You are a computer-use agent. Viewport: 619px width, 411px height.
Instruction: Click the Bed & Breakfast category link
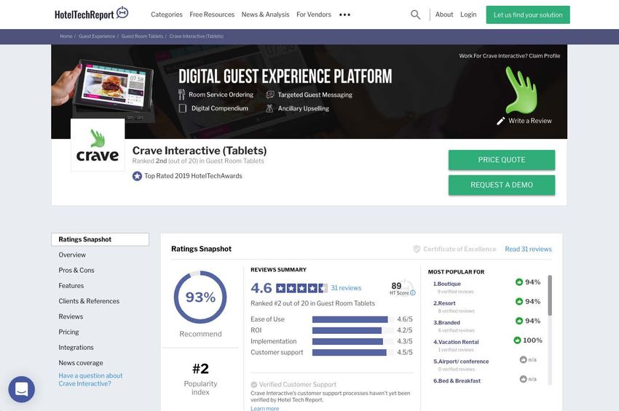[x=457, y=380]
